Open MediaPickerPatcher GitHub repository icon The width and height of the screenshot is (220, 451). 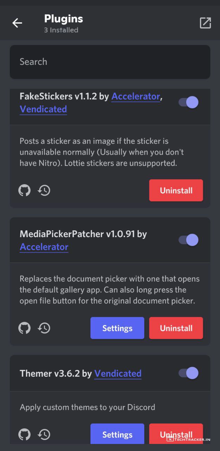click(24, 328)
